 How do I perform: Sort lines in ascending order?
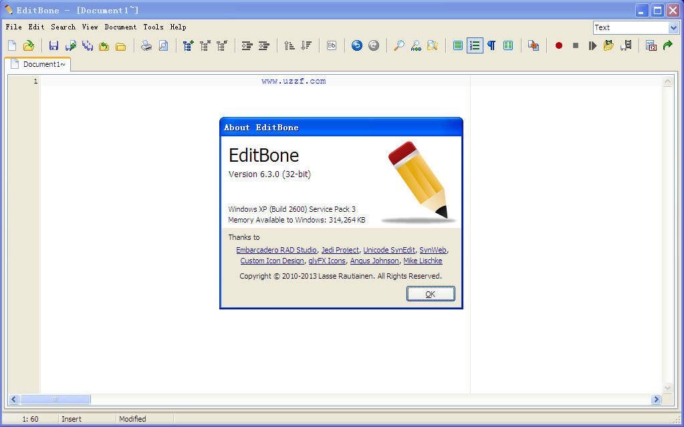(288, 45)
